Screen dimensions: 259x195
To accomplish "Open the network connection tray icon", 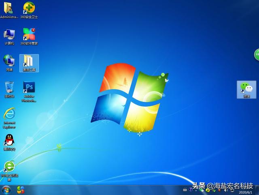I will (x=232, y=191).
